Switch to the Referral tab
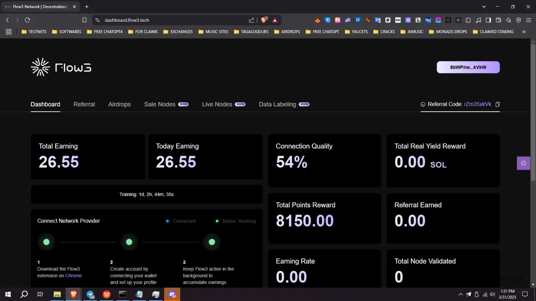 tap(84, 104)
